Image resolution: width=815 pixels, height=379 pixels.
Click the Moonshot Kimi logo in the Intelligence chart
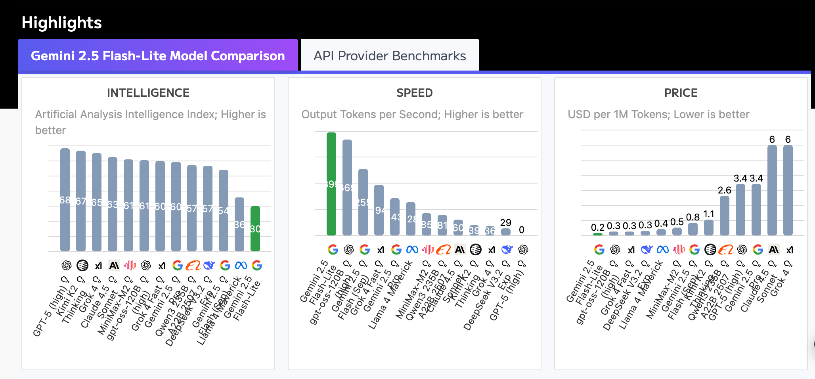pos(82,265)
